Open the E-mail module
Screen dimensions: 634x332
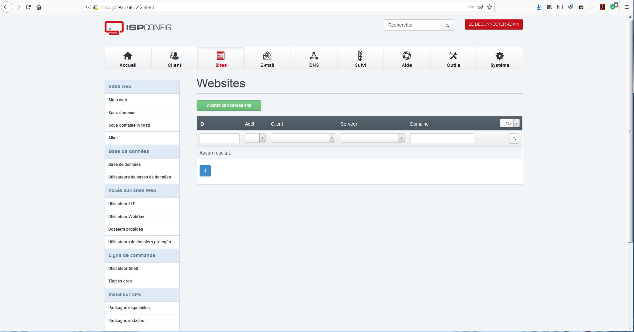click(267, 59)
